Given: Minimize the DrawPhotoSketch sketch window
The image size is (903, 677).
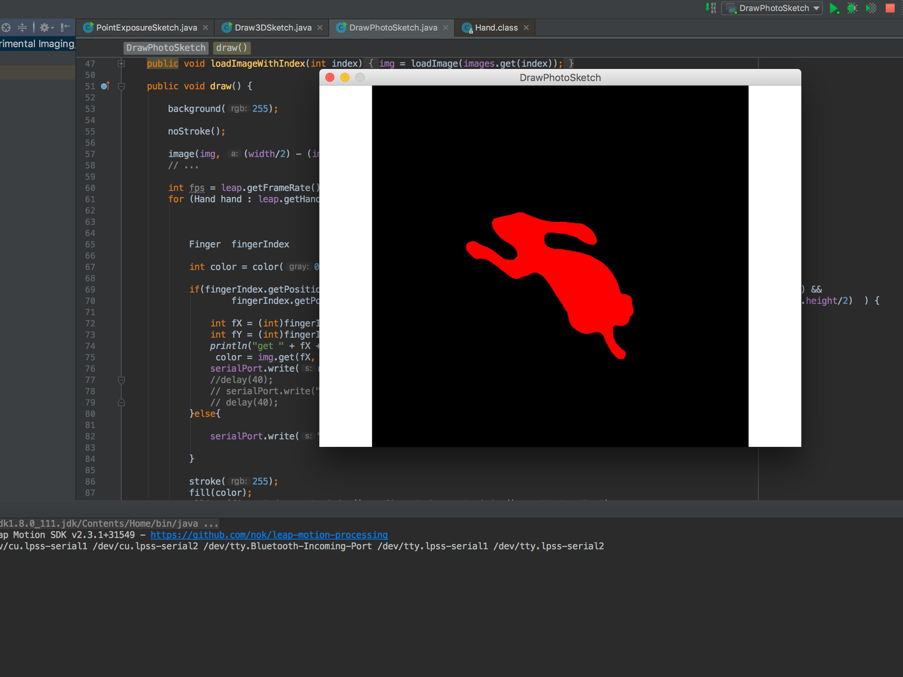Looking at the screenshot, I should (345, 77).
